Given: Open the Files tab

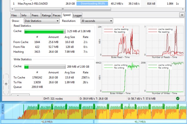Looking at the screenshot, I should click(x=15, y=16).
